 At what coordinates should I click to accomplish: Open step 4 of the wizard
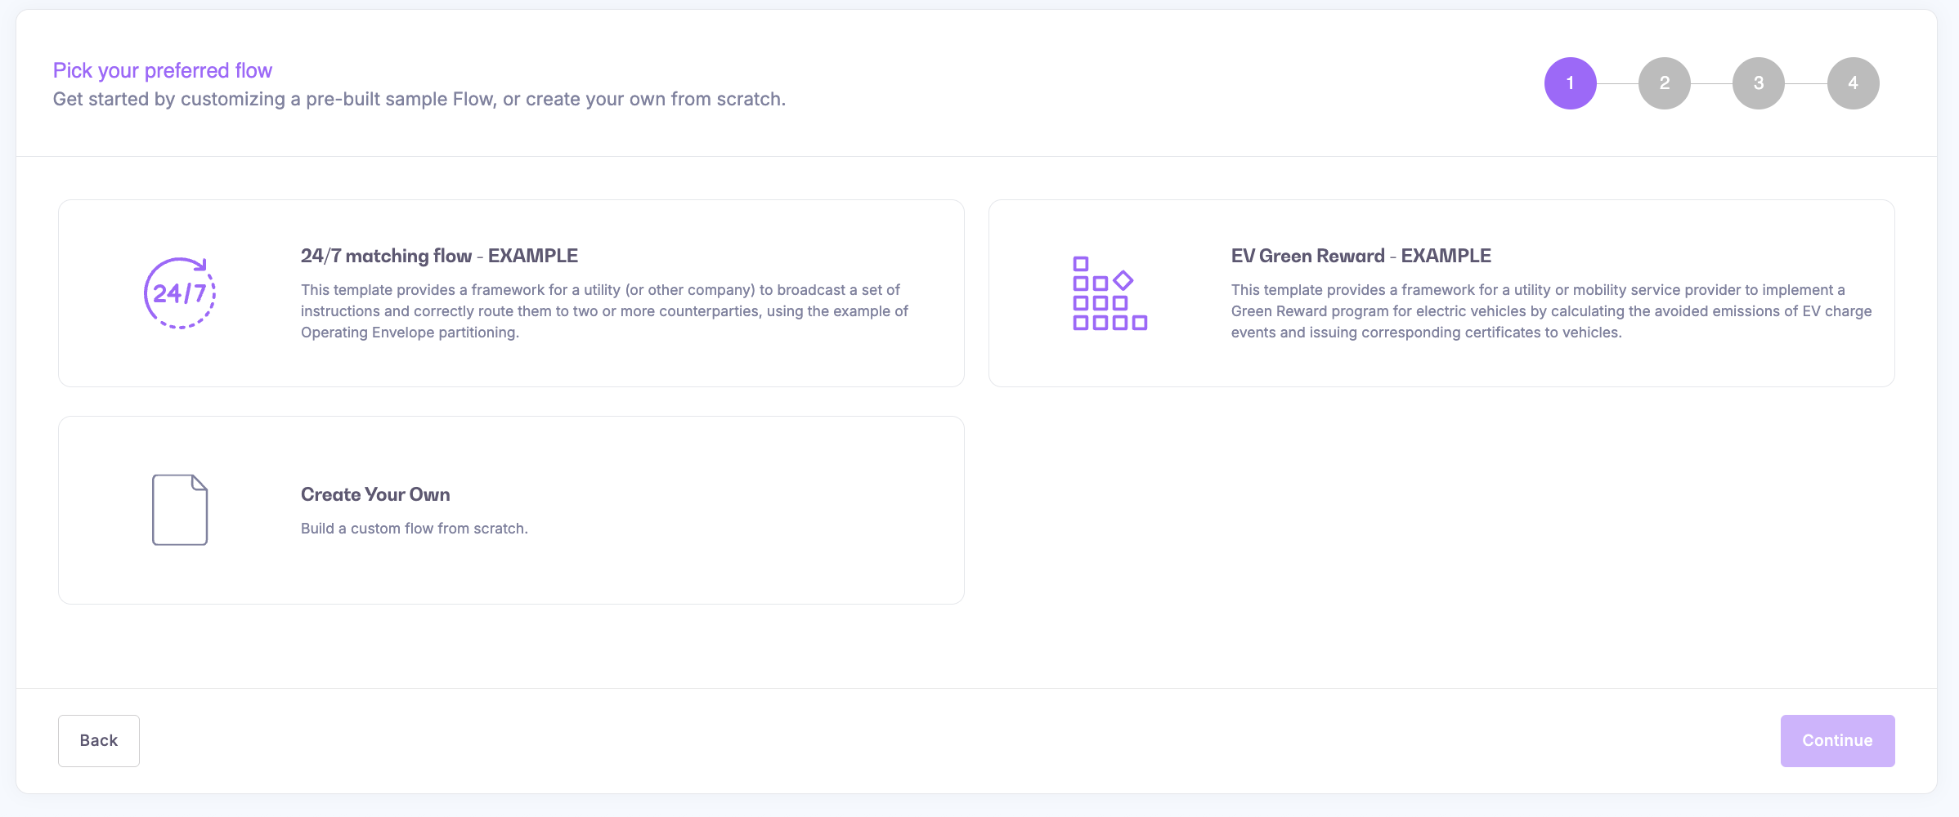pyautogui.click(x=1853, y=83)
